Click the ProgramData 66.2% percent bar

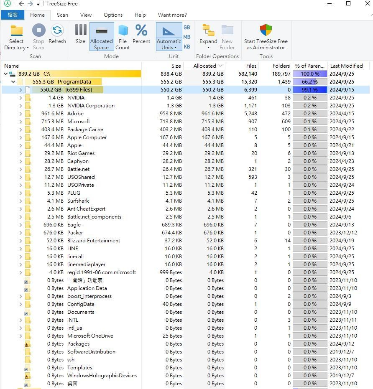click(x=309, y=82)
